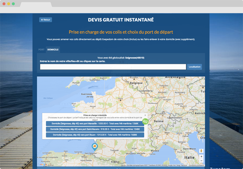Click the Localisation button

click(194, 67)
